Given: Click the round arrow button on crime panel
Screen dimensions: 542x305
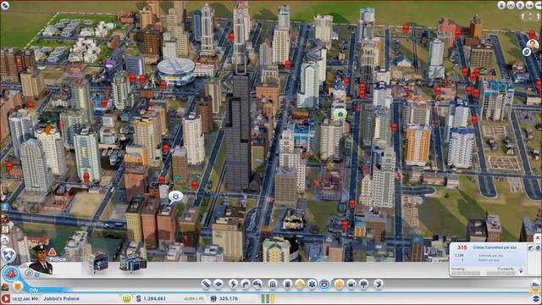Looking at the screenshot, I should pos(521,272).
